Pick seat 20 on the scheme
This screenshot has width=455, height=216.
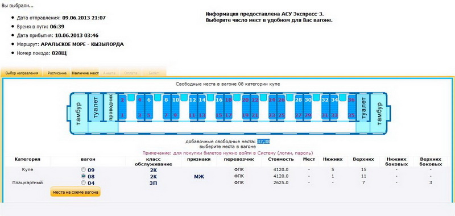coord(246,100)
